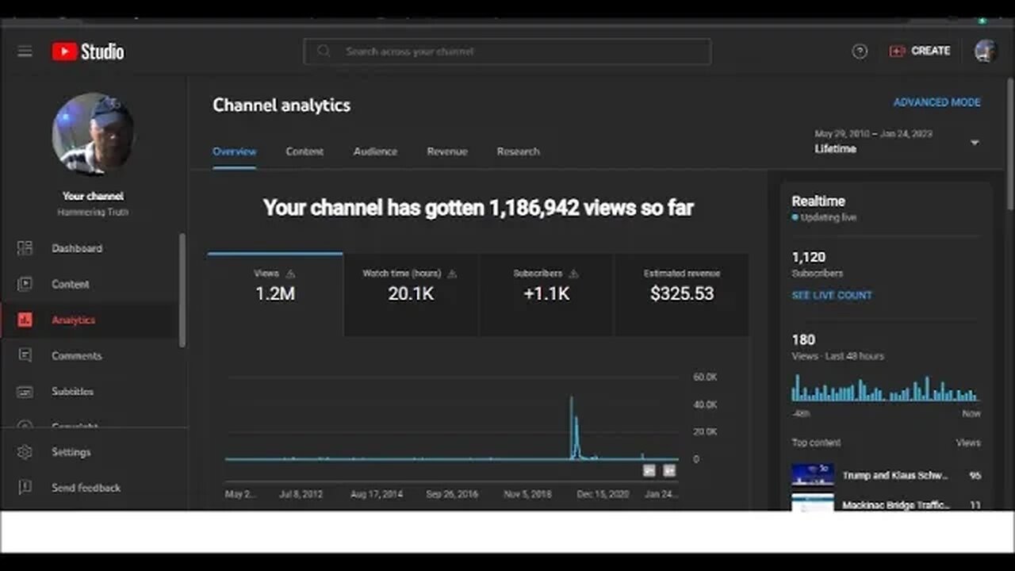Select the Watch time (hours) card
Image resolution: width=1015 pixels, height=571 pixels.
point(411,295)
